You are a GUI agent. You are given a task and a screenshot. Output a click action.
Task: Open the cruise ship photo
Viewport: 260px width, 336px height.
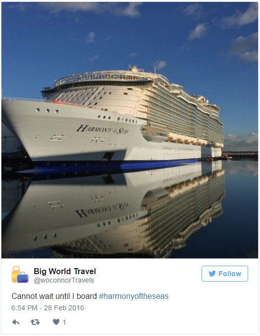click(130, 130)
